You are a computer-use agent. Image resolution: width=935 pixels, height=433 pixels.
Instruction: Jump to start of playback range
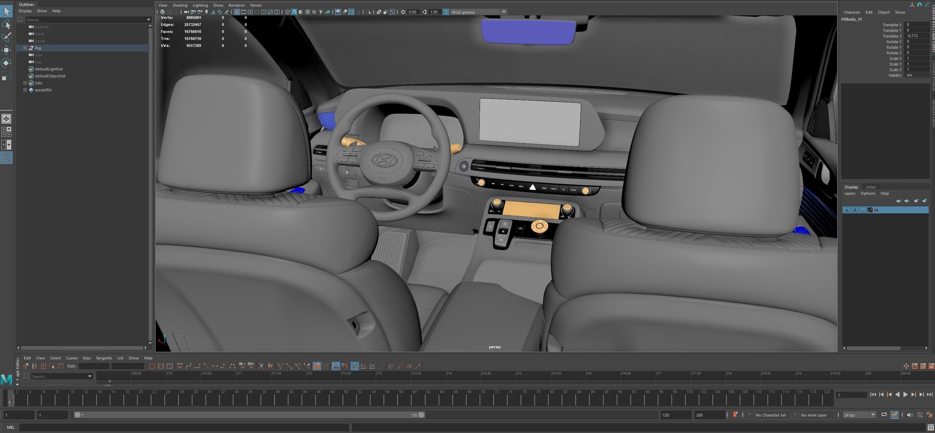873,394
